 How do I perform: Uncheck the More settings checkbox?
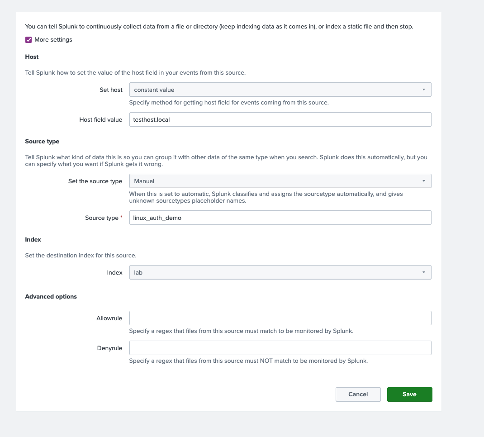[x=28, y=40]
